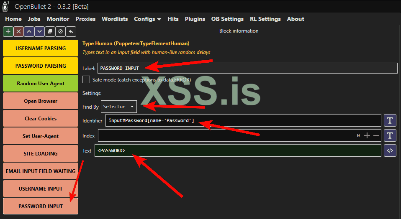The height and width of the screenshot is (219, 401).
Task: Open the Home menu item
Action: tap(13, 19)
